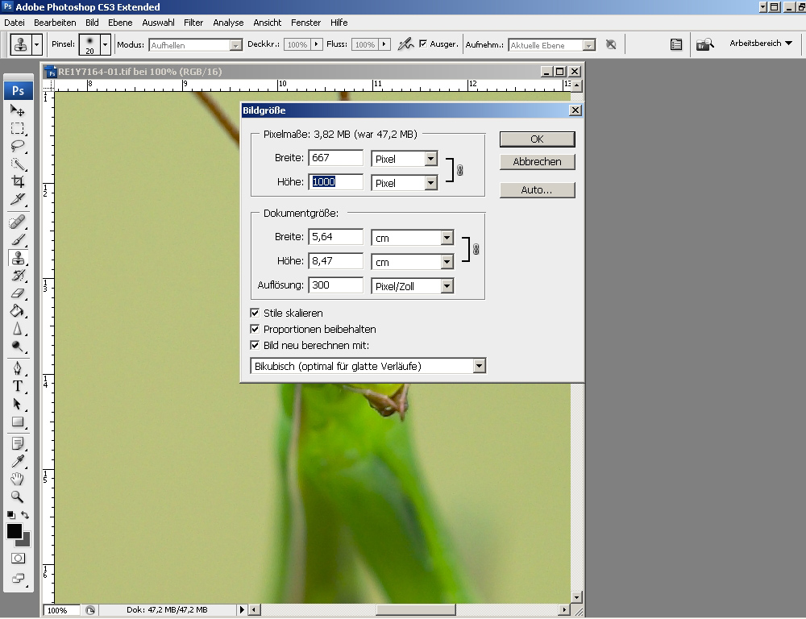Select the History Brush tool
Viewport: 806px width, 619px height.
pos(18,275)
